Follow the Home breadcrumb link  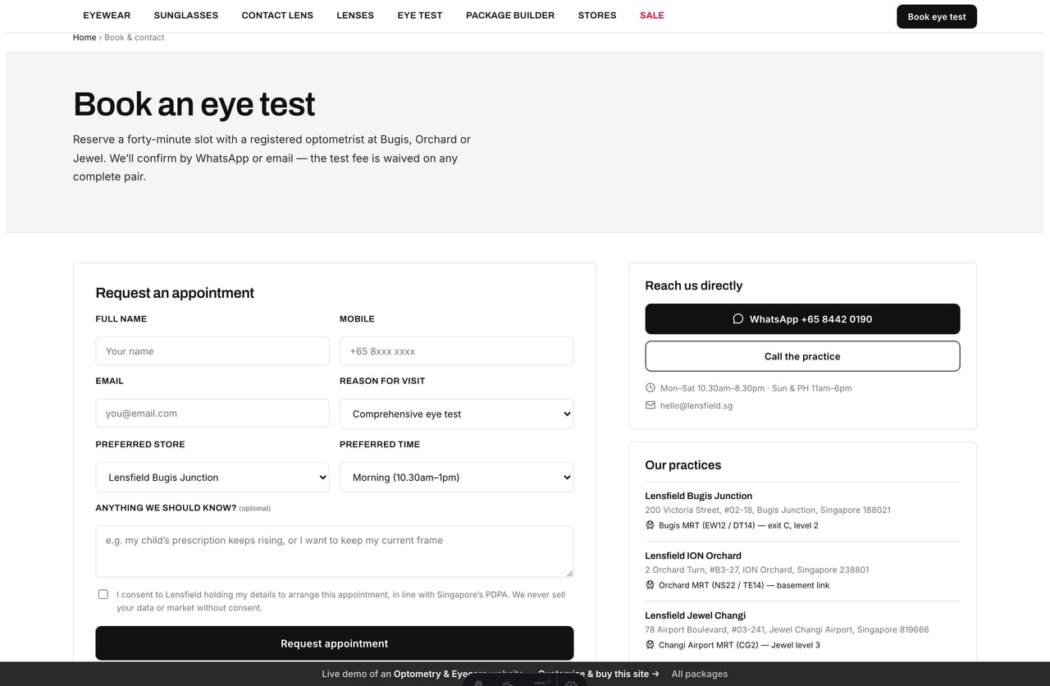click(x=84, y=37)
